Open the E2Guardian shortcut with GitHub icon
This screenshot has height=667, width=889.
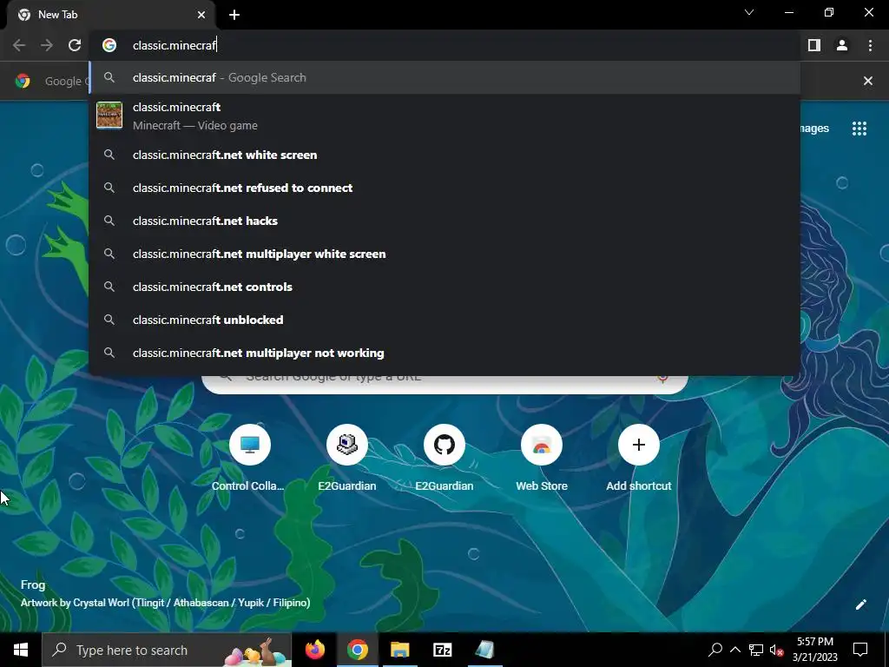click(444, 458)
